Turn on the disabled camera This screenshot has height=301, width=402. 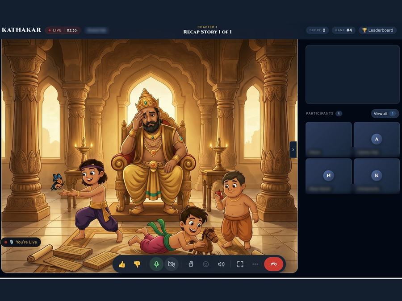pos(171,264)
